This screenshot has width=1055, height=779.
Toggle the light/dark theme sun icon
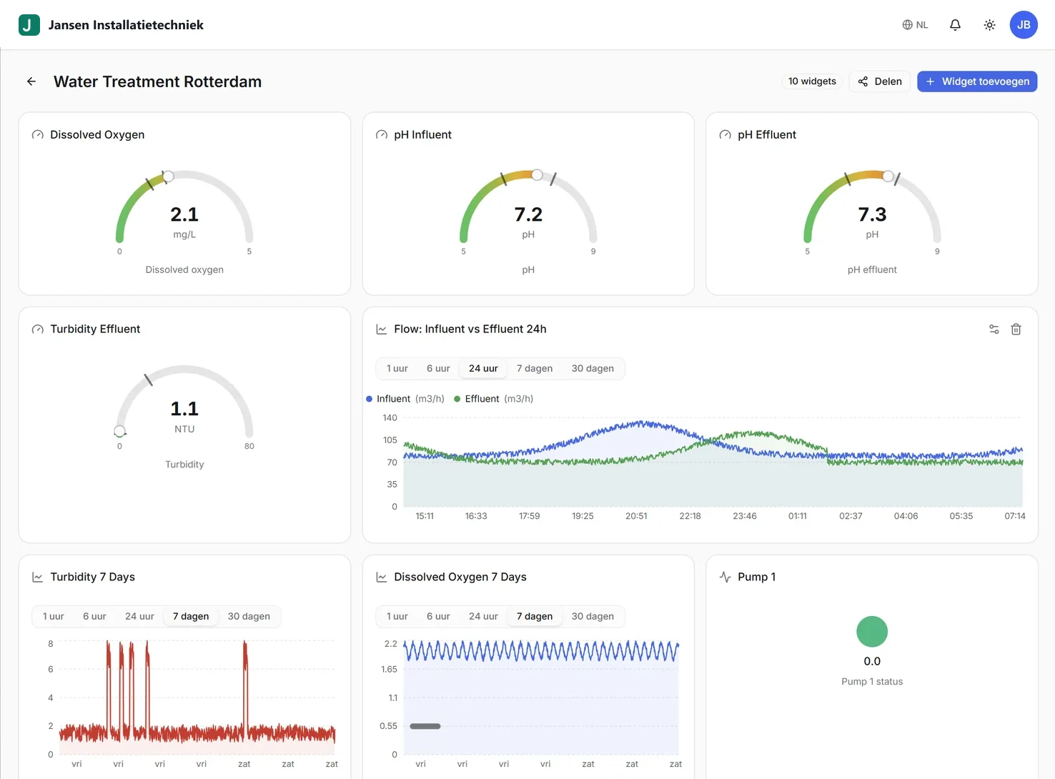coord(989,25)
